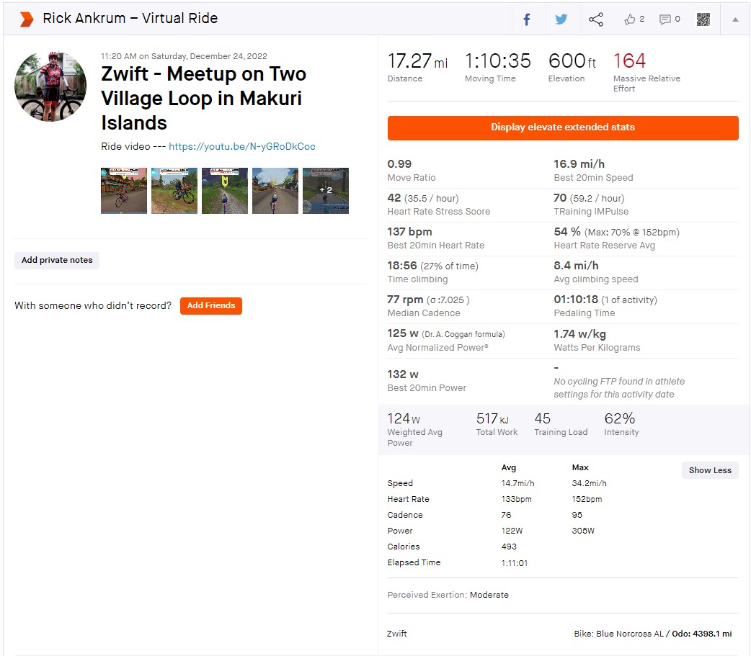Share the ride on Twitter

(561, 19)
